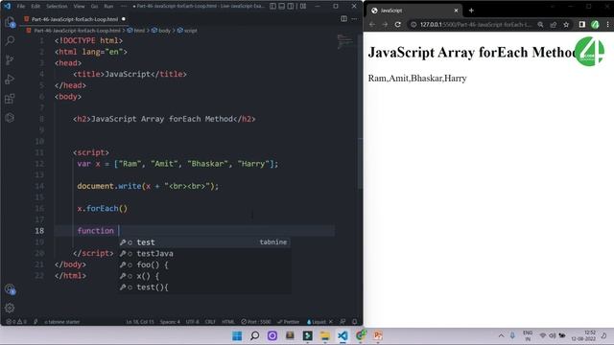Choose the 'x() {' autocomplete suggestion

(x=204, y=276)
